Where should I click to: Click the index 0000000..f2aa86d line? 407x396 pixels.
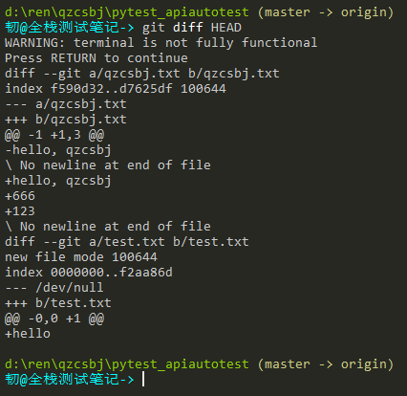pyautogui.click(x=89, y=273)
